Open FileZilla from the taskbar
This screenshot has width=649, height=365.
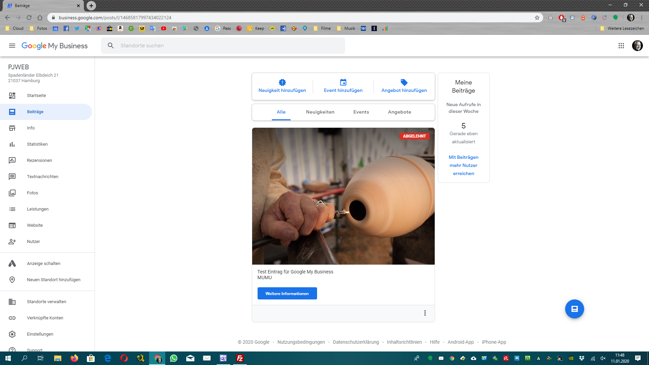tap(240, 358)
